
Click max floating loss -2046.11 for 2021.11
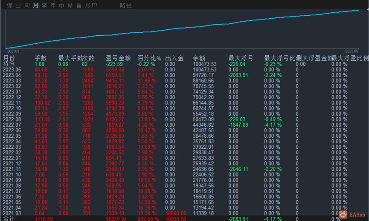pyautogui.click(x=238, y=169)
